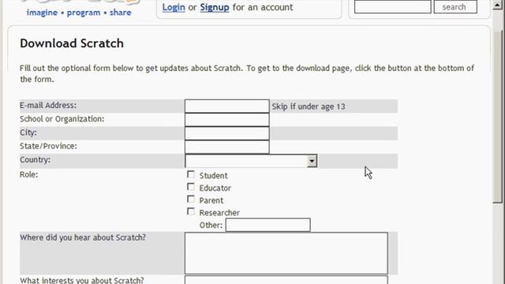Click the Login link
The image size is (505, 284).
point(174,7)
